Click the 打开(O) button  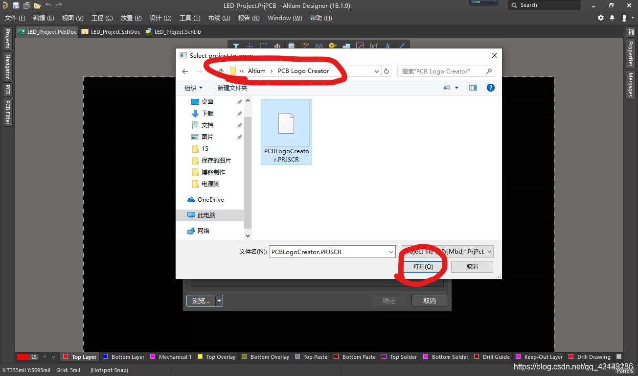coord(423,267)
